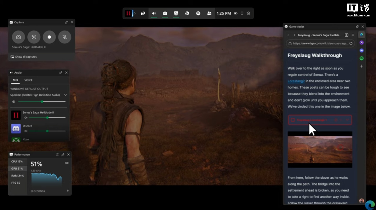Toggle microphone in Capture widget
376x210 pixels.
tap(65, 37)
